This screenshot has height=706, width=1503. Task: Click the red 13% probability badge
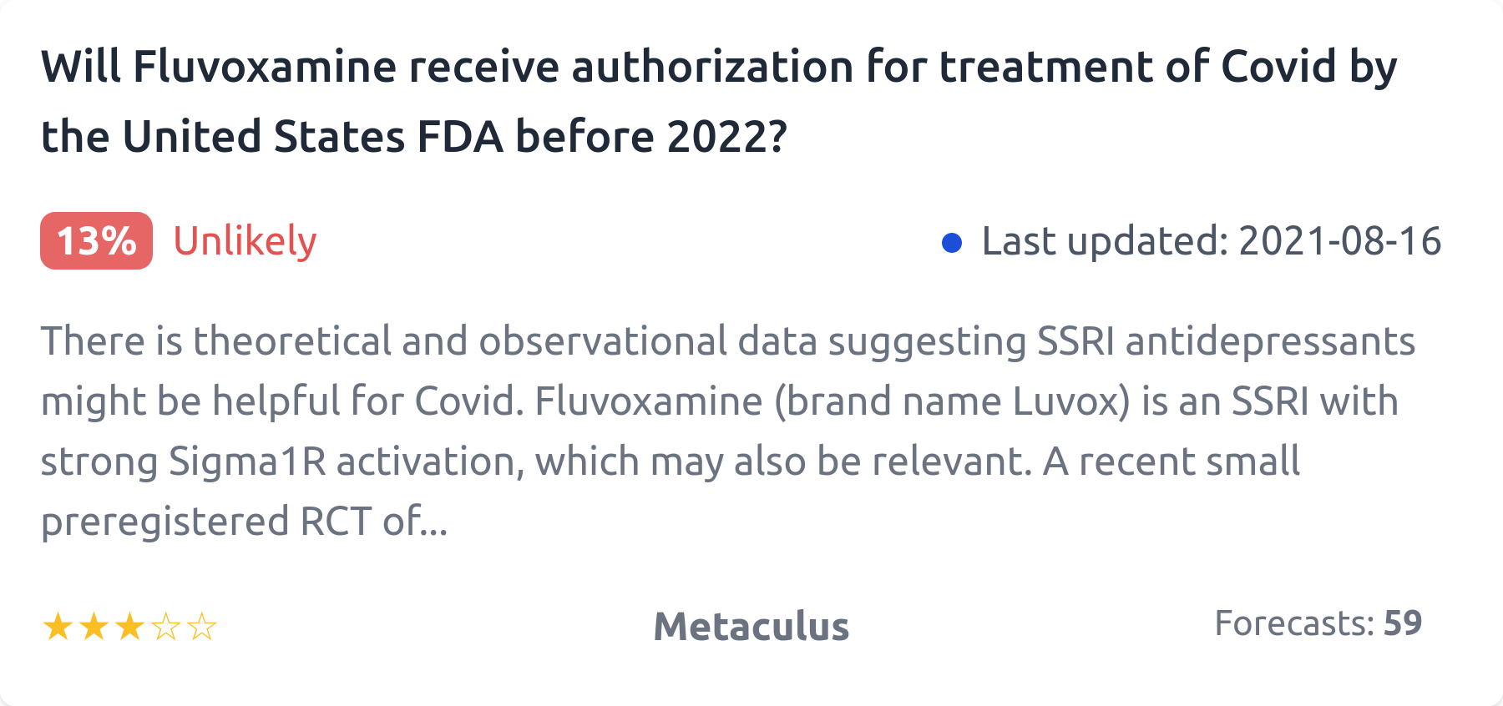click(96, 241)
